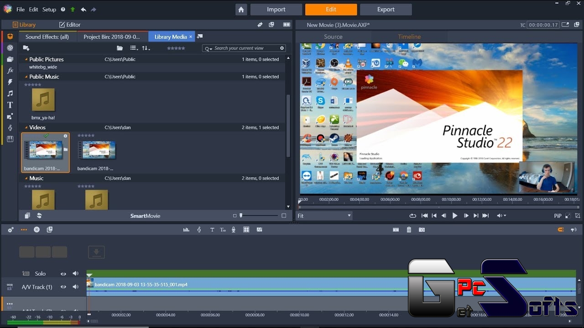Viewport: 584px width, 328px height.
Task: Open the Collections sidebar category
Action: point(10,59)
